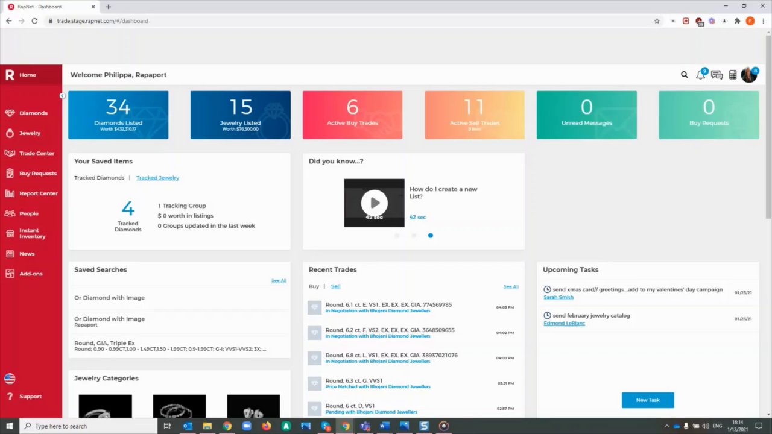
Task: Click the New Task button
Action: [x=648, y=400]
